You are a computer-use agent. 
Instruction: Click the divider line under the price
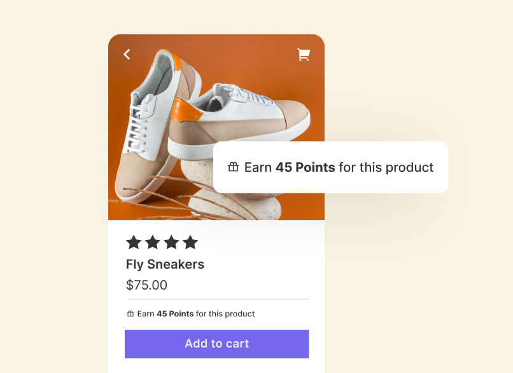tap(218, 299)
